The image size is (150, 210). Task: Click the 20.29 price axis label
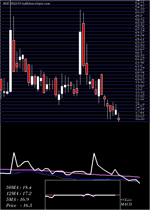point(139,79)
